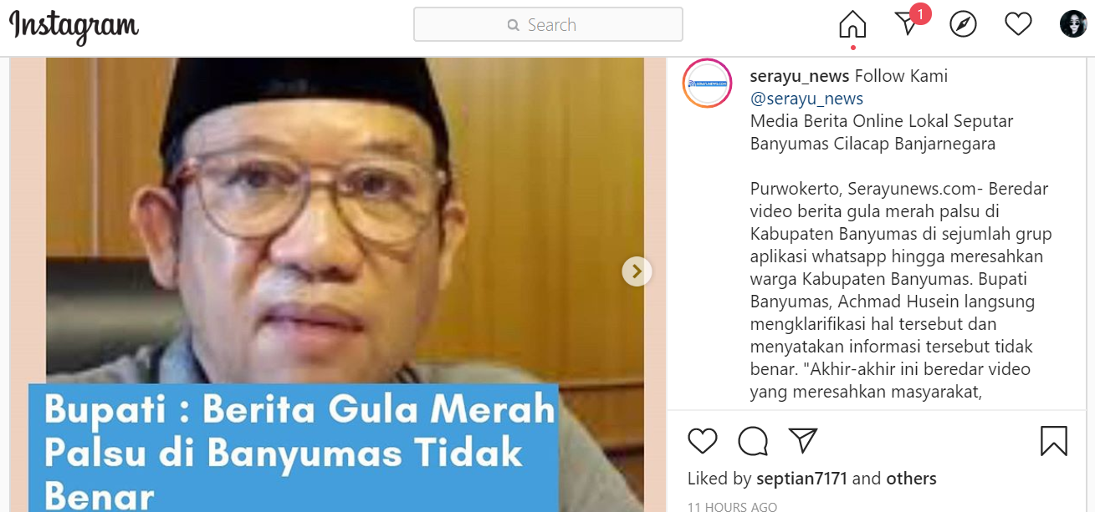Screen dimensions: 1095x512
Task: Like the post with heart icon
Action: tap(703, 441)
